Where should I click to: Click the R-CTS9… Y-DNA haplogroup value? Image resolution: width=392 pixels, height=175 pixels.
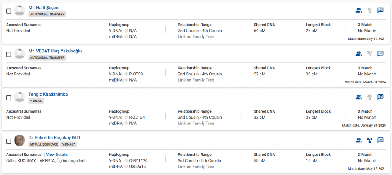point(137,74)
